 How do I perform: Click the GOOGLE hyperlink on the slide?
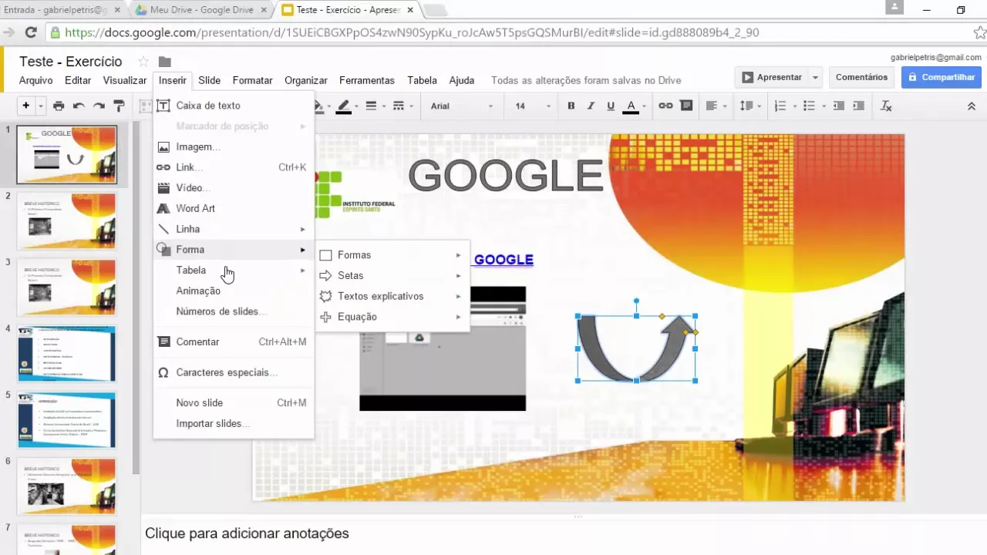point(504,260)
